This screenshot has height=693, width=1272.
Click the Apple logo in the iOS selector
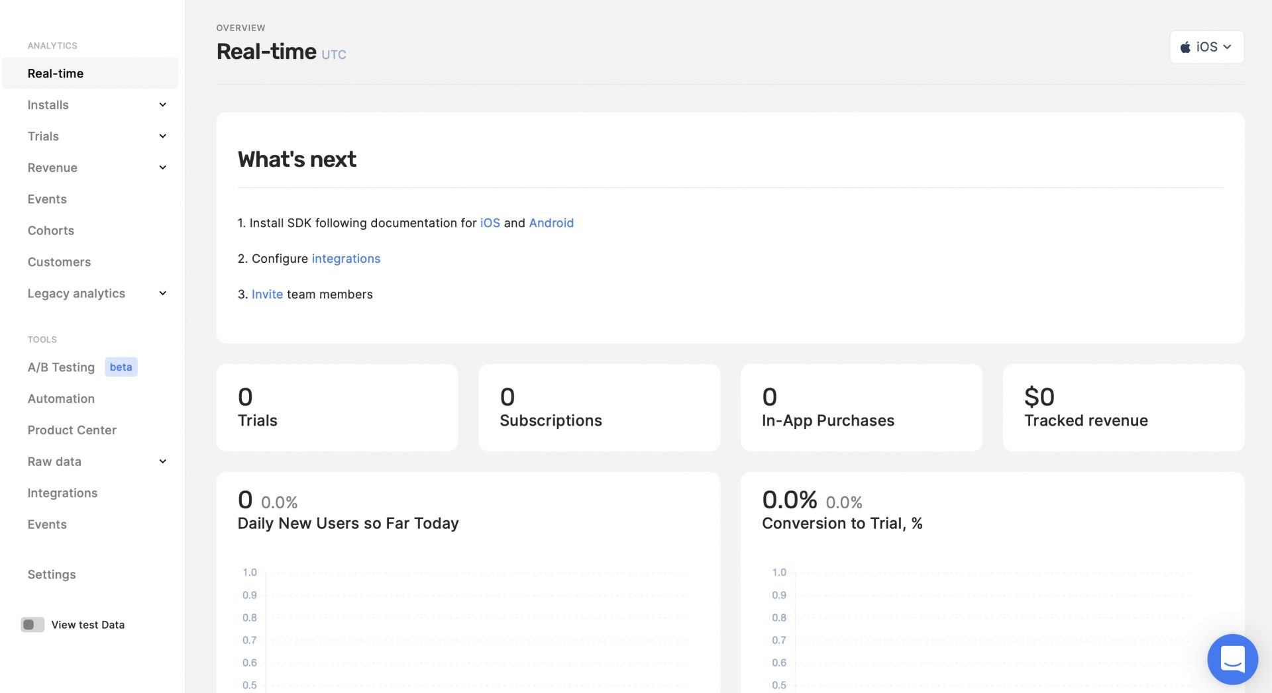1186,46
